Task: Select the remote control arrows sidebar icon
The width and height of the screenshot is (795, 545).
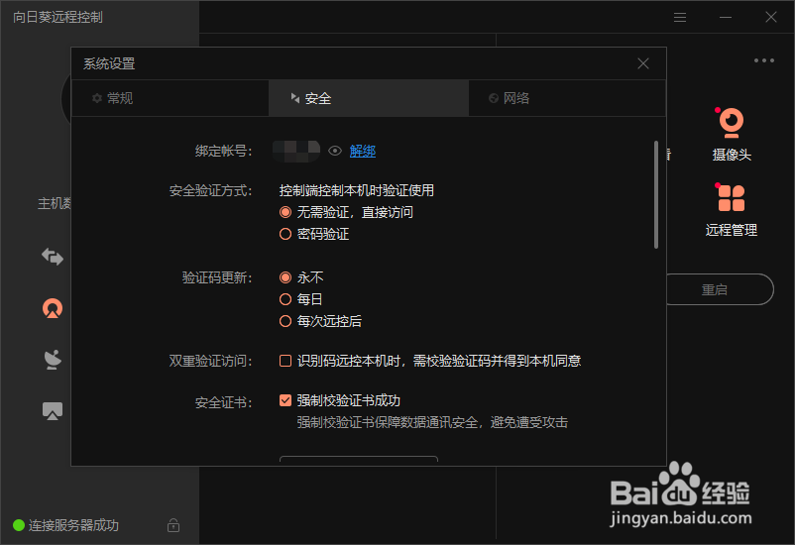Action: [x=53, y=257]
